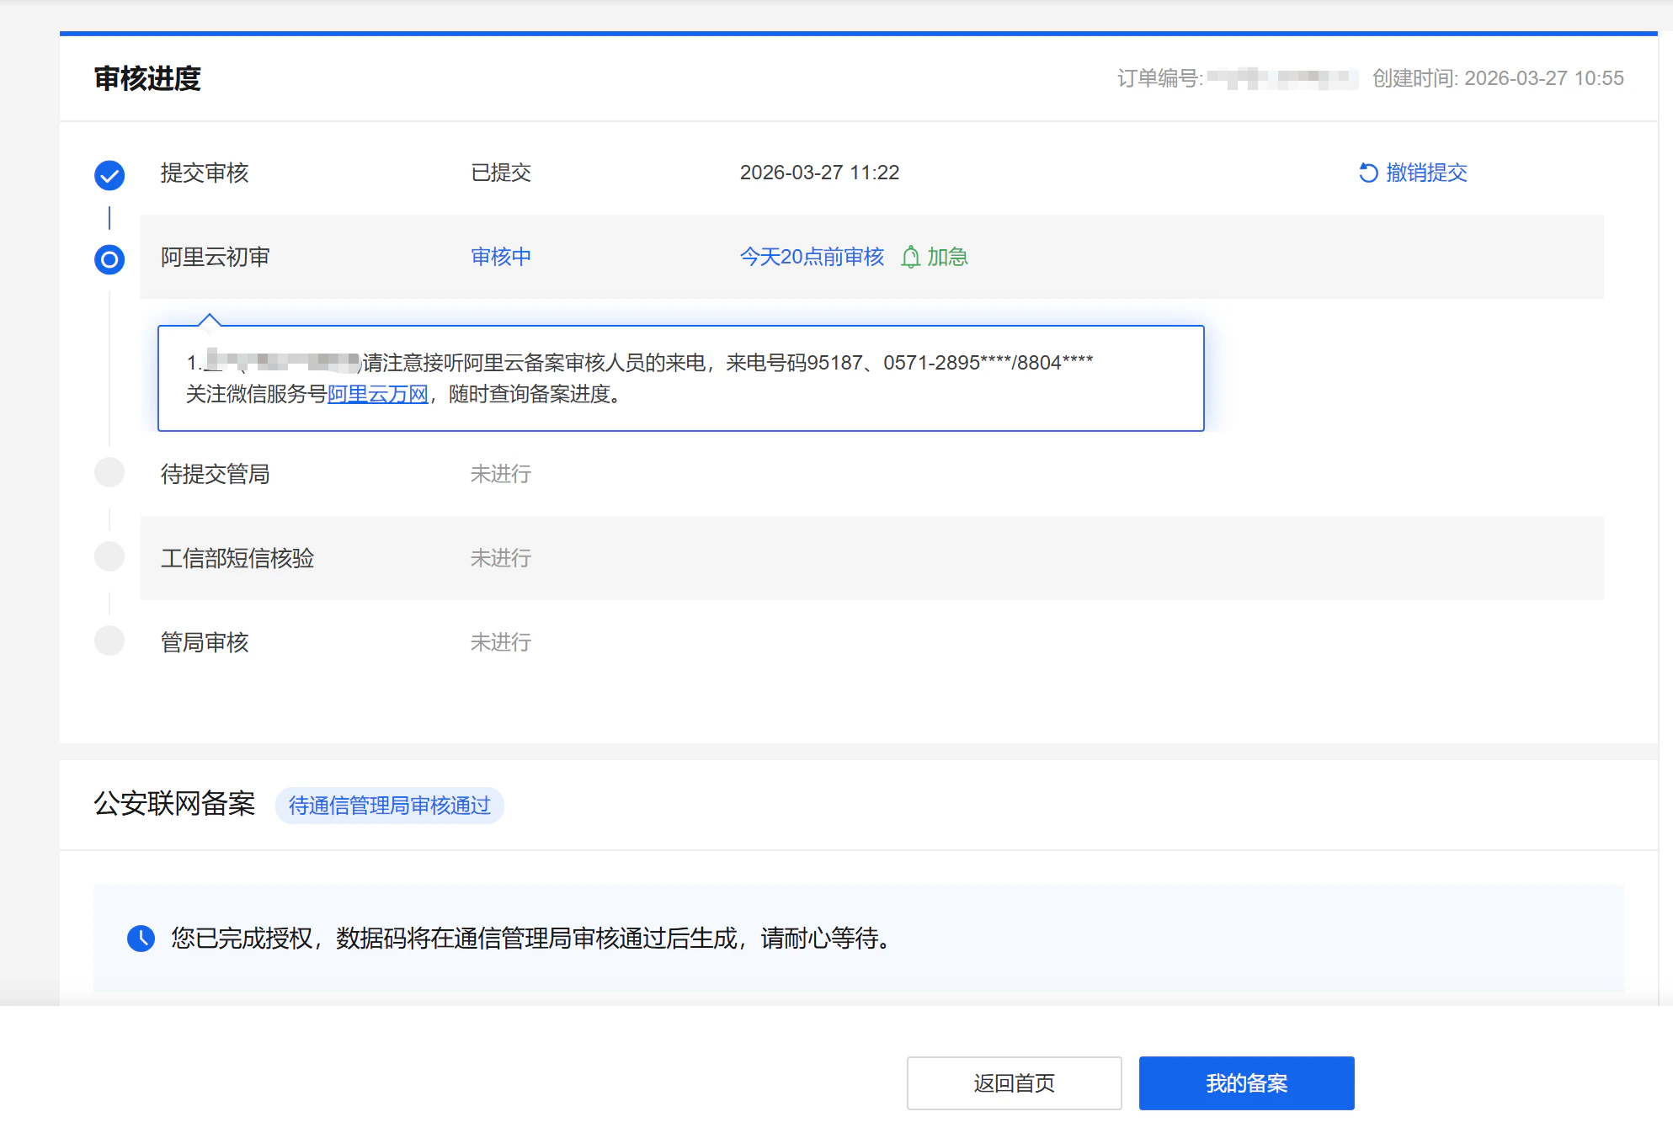This screenshot has height=1133, width=1673.
Task: Click the gray step circle for 管局审核
Action: pyautogui.click(x=109, y=641)
